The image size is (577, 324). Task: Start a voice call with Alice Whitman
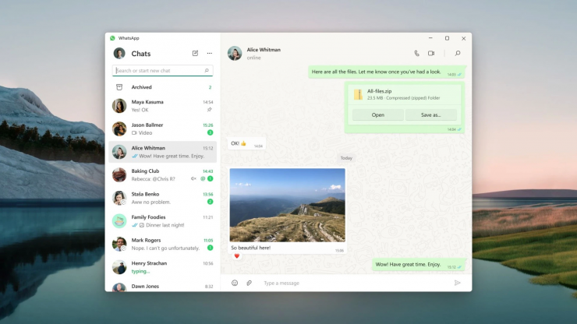(416, 54)
